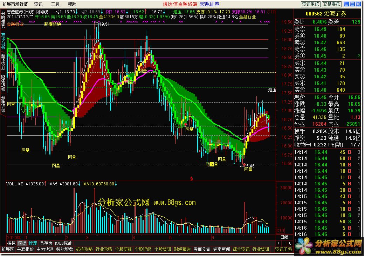Switch to the 技术分析 side tab
The width and height of the screenshot is (365, 257).
(x=3, y=41)
